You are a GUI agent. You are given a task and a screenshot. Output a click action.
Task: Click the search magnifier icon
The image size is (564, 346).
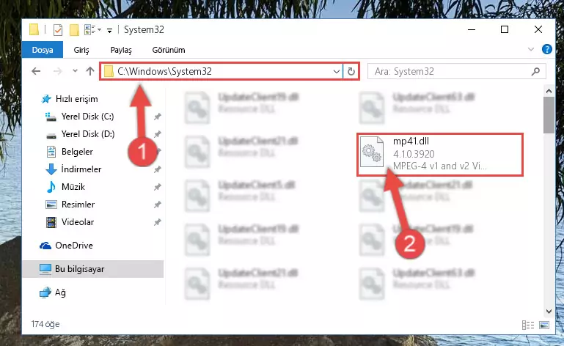point(535,71)
